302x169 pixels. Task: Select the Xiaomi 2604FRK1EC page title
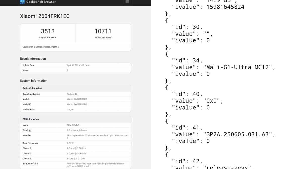45,16
